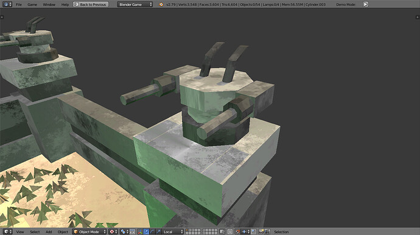Open the viewport shading selector
420x235 pixels.
114,231
